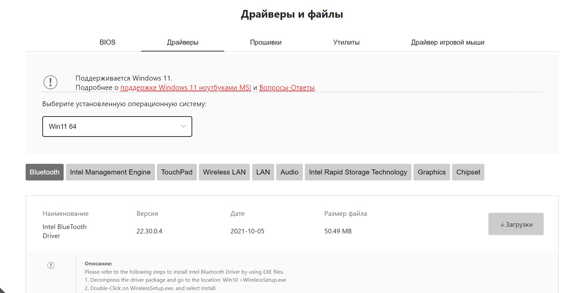Click the 'Выберите установленную операционную систему' label
This screenshot has height=293, width=585.
pyautogui.click(x=124, y=104)
